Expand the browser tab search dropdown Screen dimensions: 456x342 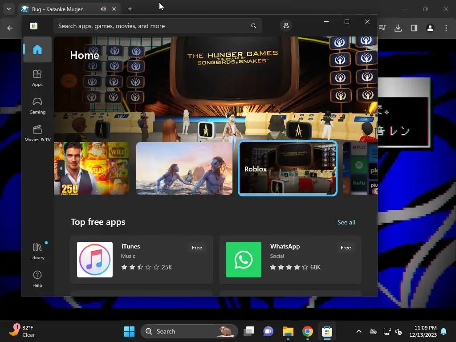[9, 9]
